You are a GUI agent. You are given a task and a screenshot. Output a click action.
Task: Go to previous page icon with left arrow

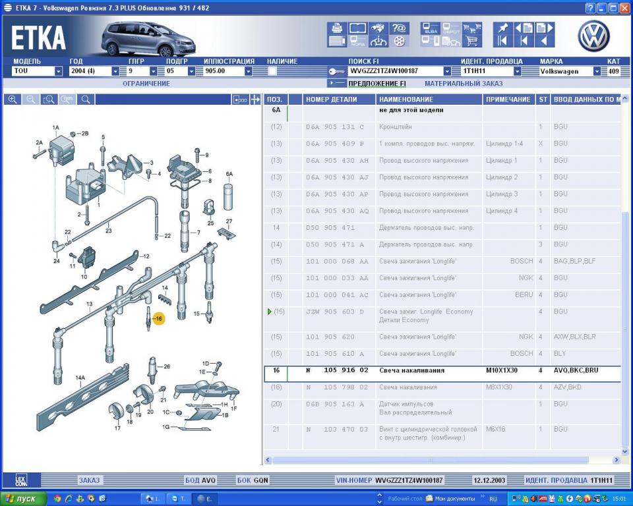click(x=524, y=28)
